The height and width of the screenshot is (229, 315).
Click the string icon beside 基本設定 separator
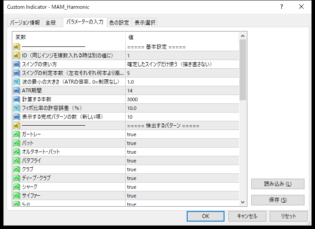tap(17, 47)
